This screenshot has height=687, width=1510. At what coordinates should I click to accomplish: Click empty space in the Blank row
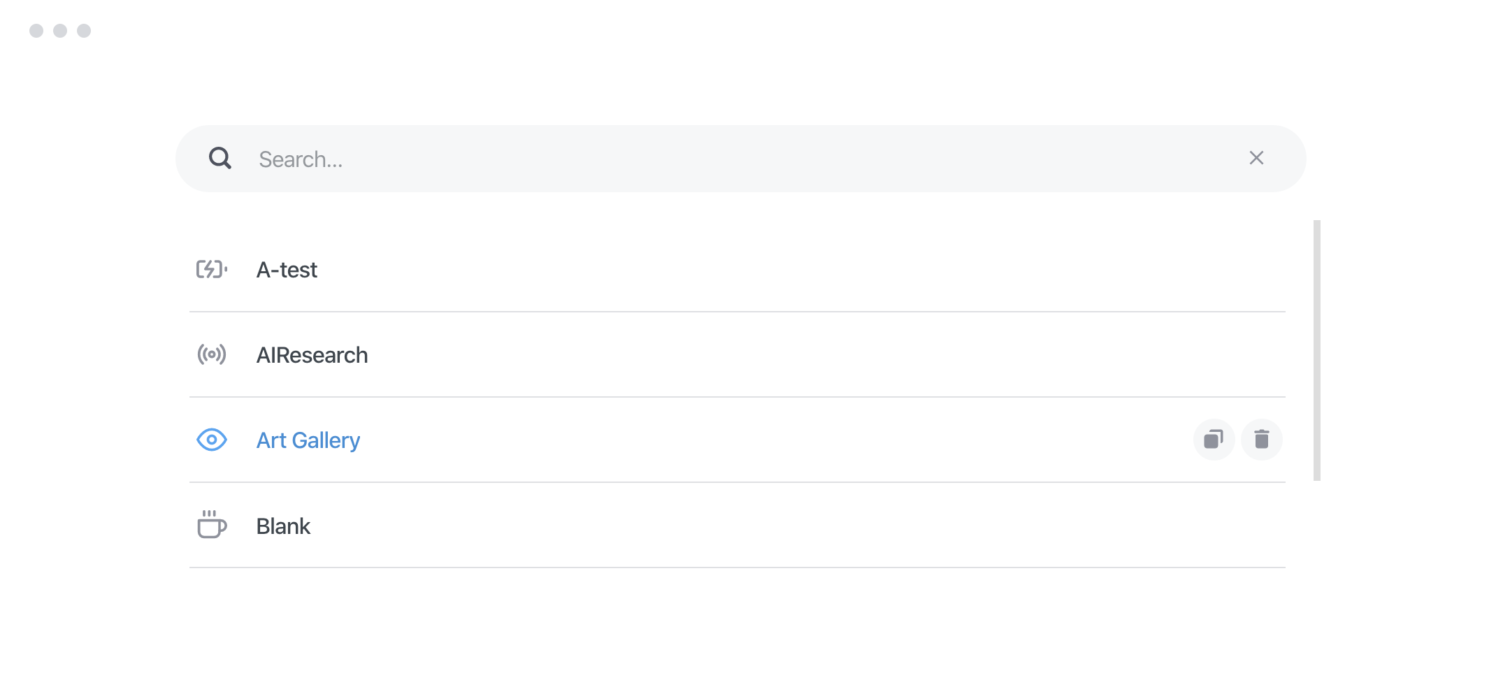tap(769, 526)
